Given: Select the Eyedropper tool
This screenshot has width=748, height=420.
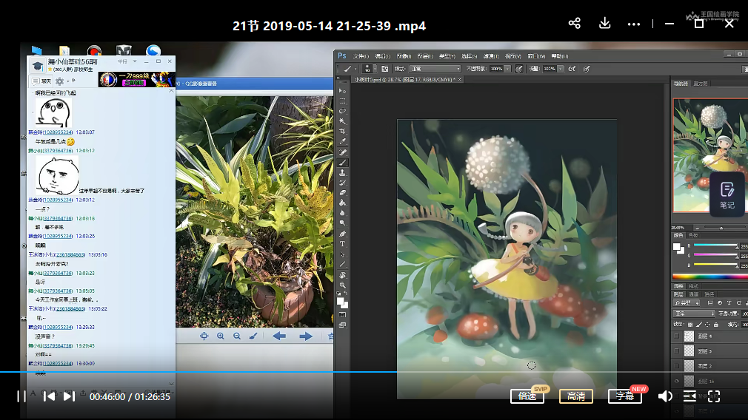Looking at the screenshot, I should click(x=342, y=141).
